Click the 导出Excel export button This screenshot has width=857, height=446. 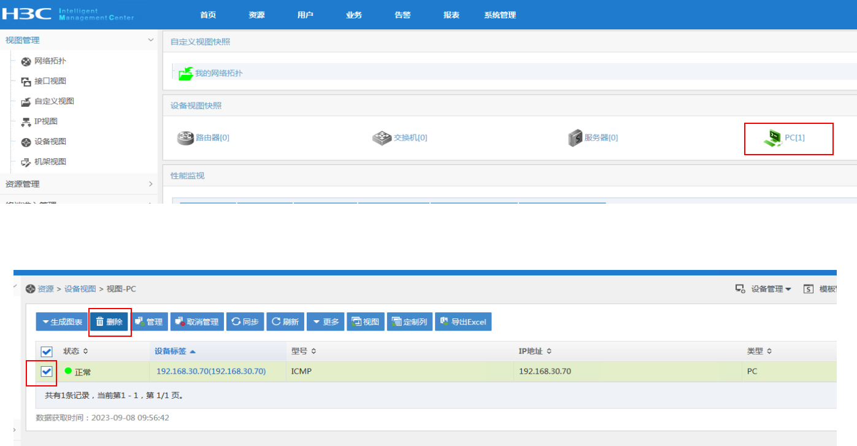(x=463, y=322)
